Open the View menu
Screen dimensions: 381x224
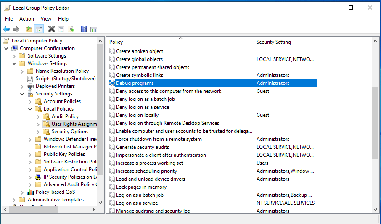pyautogui.click(x=46, y=19)
